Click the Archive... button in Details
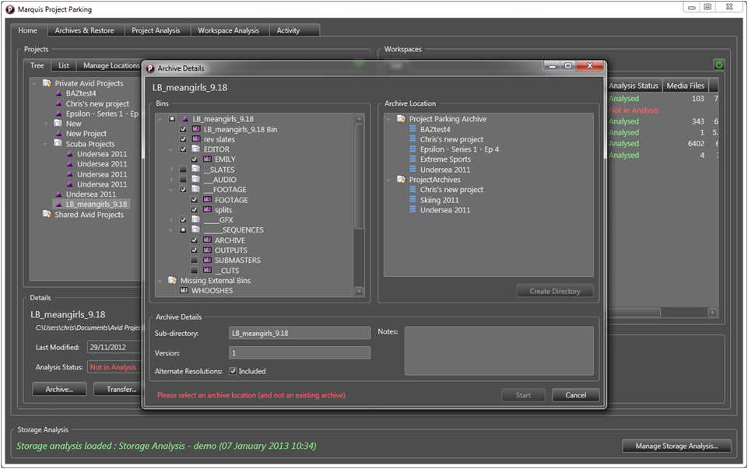 point(59,389)
